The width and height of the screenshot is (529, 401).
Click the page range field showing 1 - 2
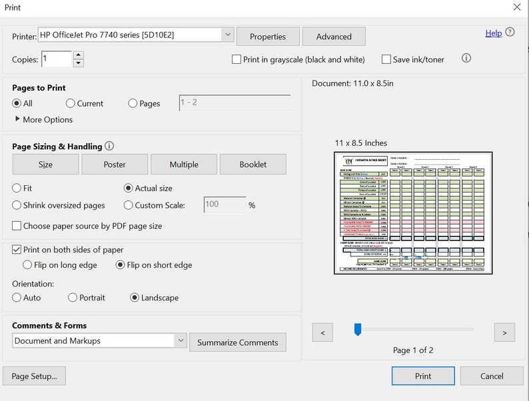tap(235, 103)
